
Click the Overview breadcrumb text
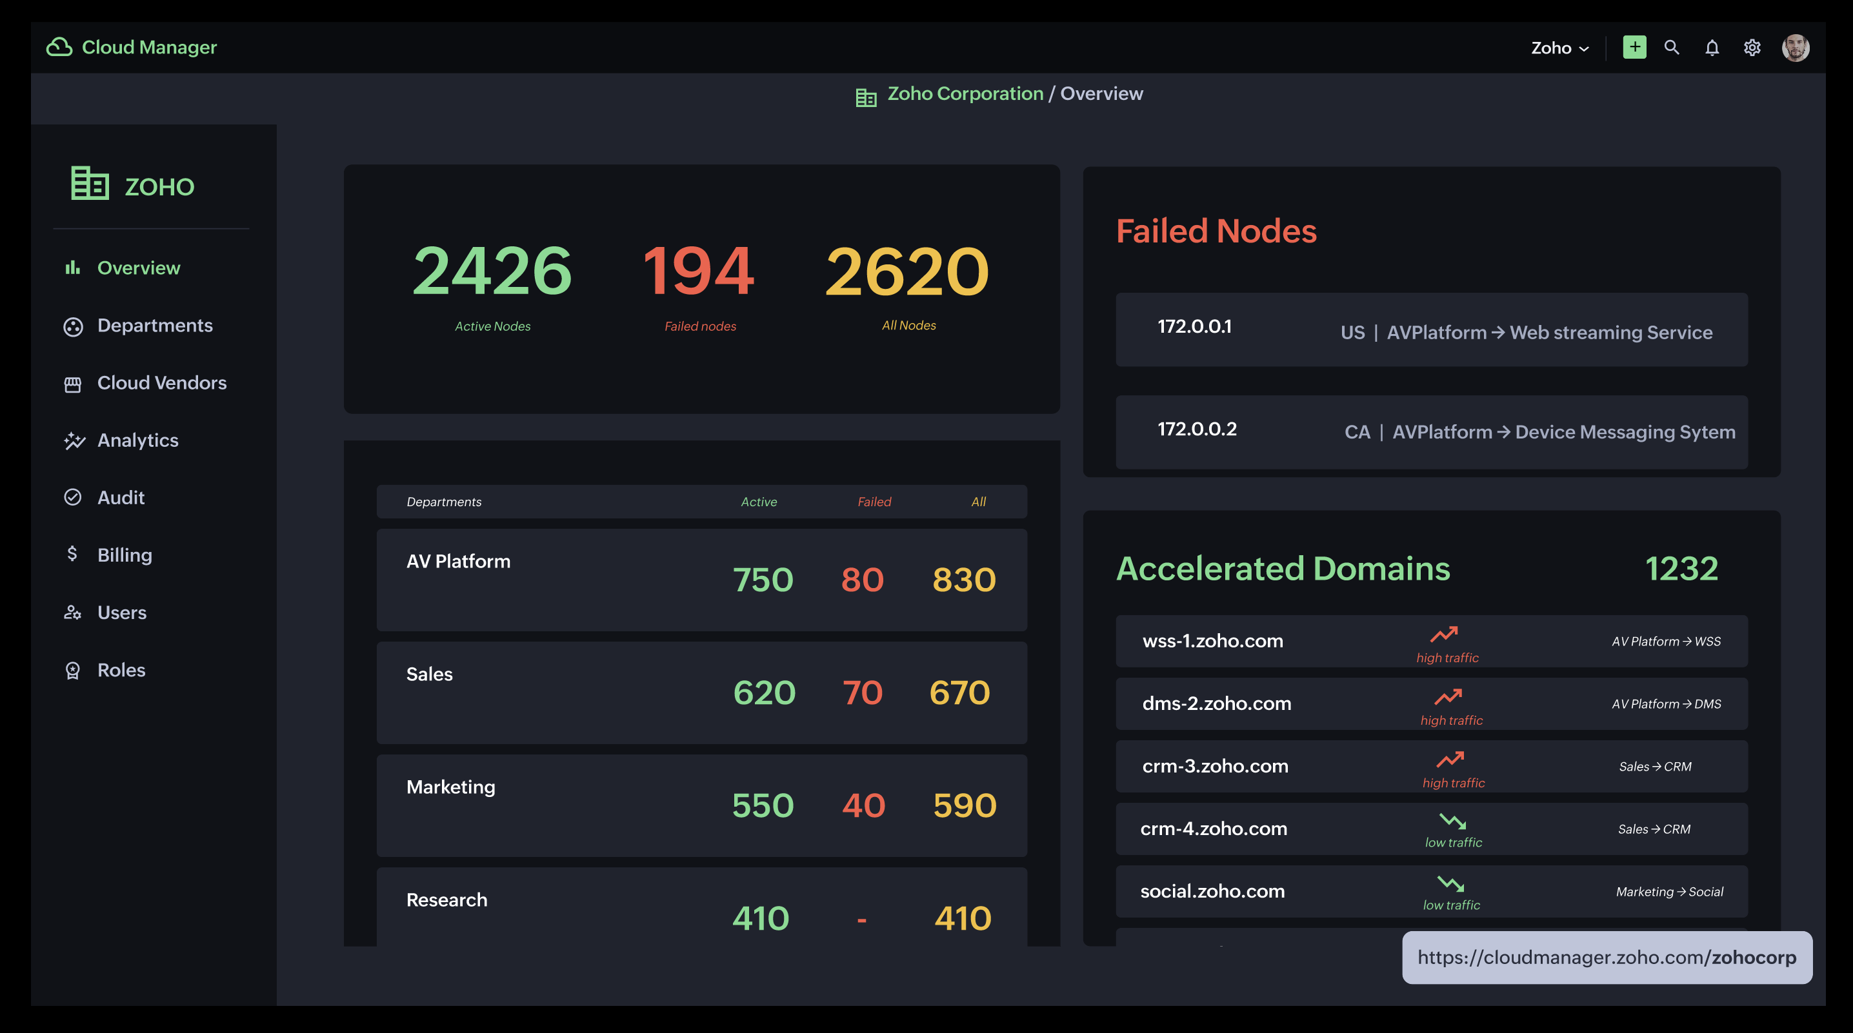[1101, 93]
